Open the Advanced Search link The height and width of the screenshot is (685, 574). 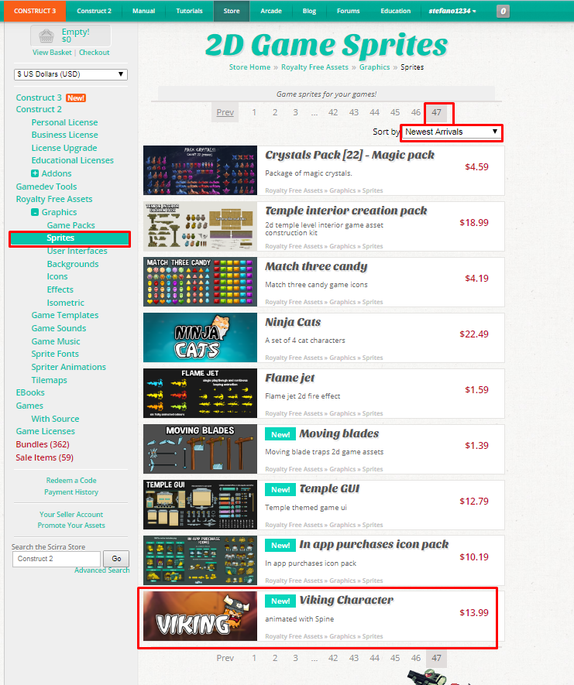click(x=101, y=570)
